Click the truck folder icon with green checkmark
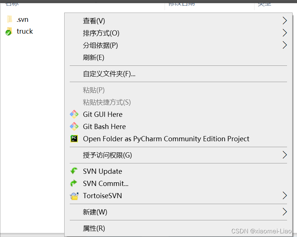297x237 pixels. point(9,31)
